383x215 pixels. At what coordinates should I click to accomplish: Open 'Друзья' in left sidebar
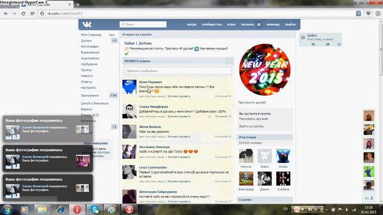(x=86, y=41)
